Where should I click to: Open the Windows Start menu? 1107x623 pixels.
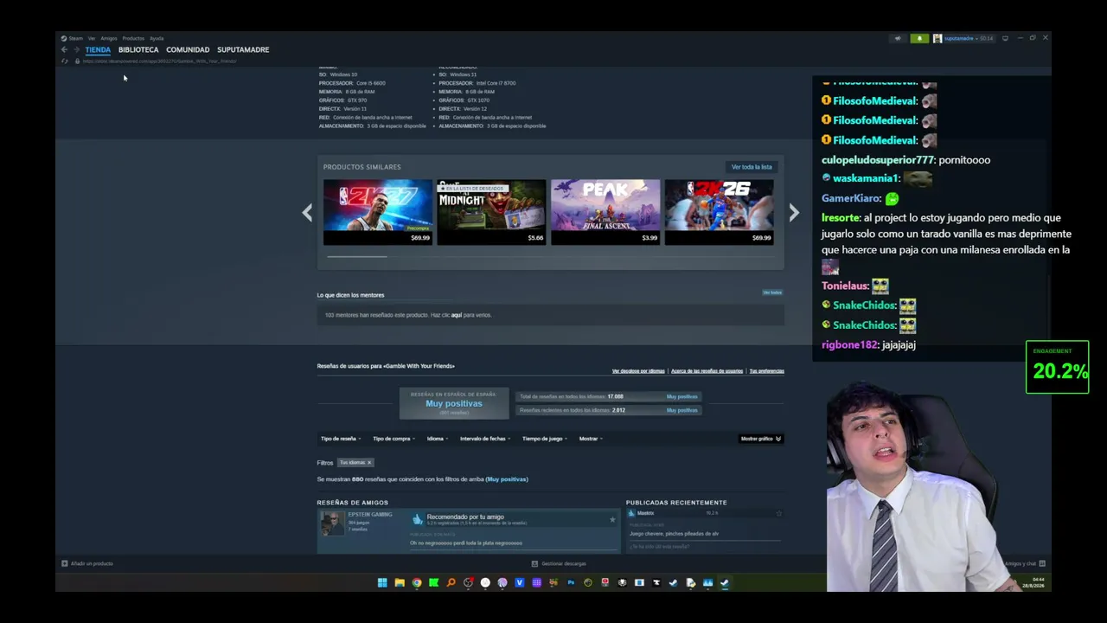(x=382, y=583)
